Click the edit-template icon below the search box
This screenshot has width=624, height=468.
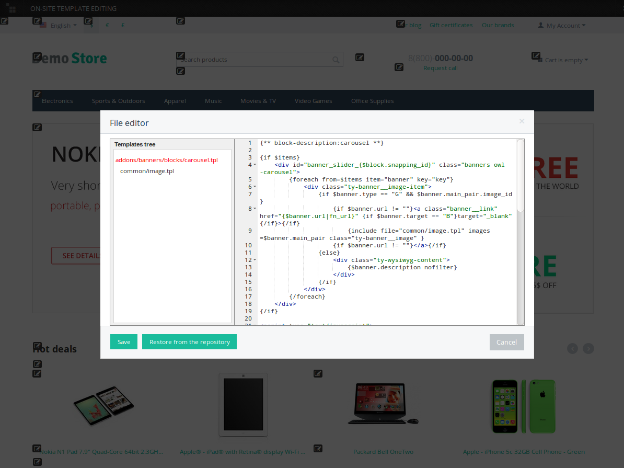(180, 71)
